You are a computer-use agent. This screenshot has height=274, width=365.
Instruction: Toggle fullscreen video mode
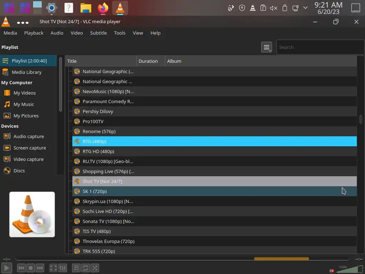pyautogui.click(x=53, y=268)
